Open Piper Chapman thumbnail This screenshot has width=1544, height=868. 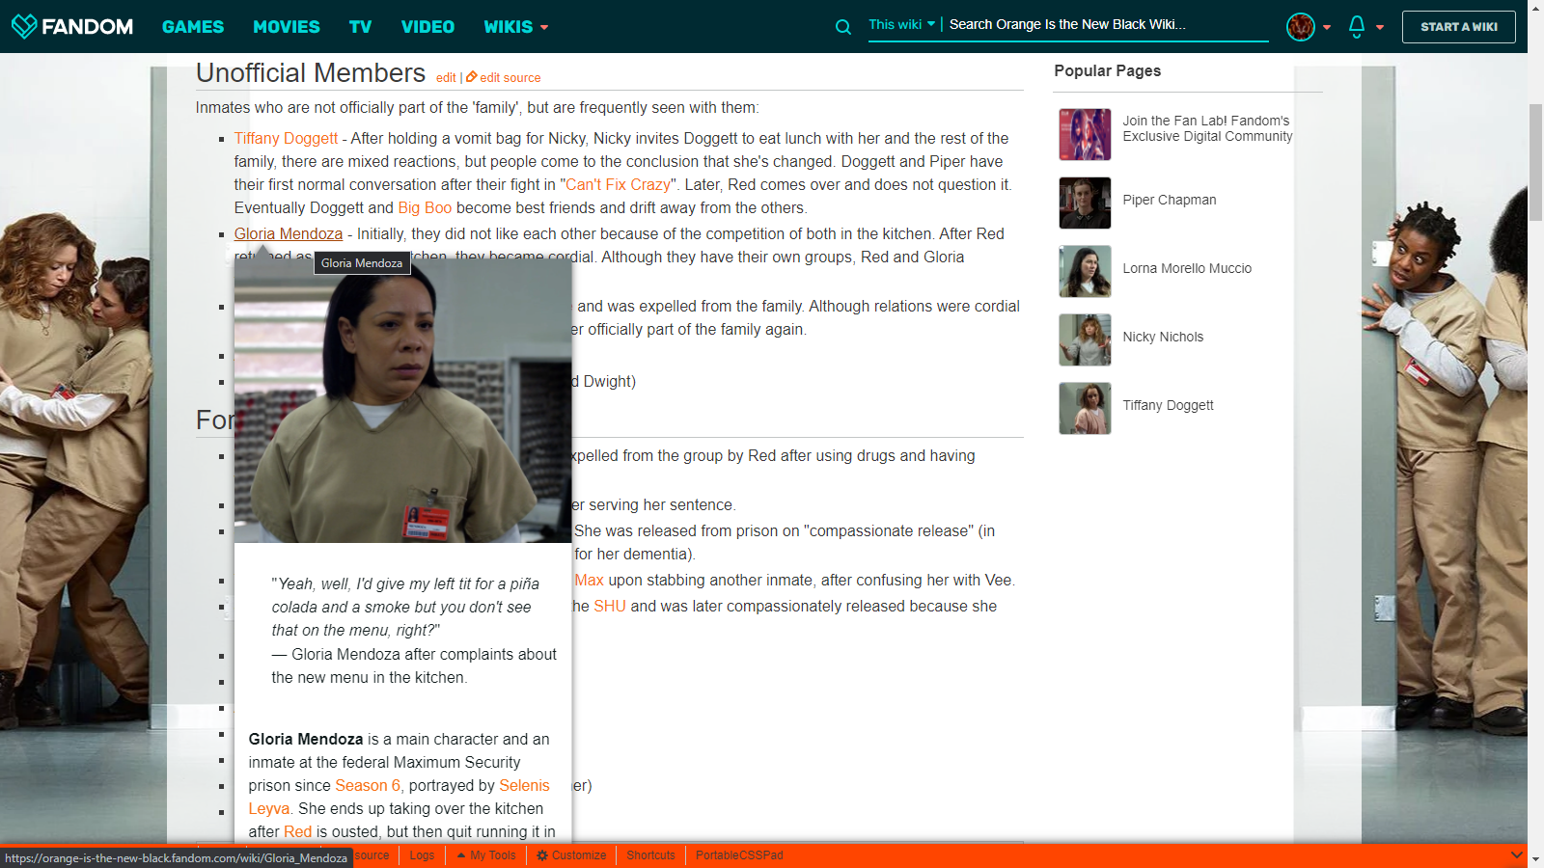(x=1085, y=203)
